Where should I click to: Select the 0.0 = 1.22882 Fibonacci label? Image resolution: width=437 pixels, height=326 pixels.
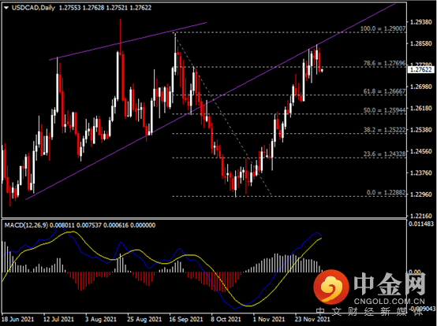tap(386, 192)
